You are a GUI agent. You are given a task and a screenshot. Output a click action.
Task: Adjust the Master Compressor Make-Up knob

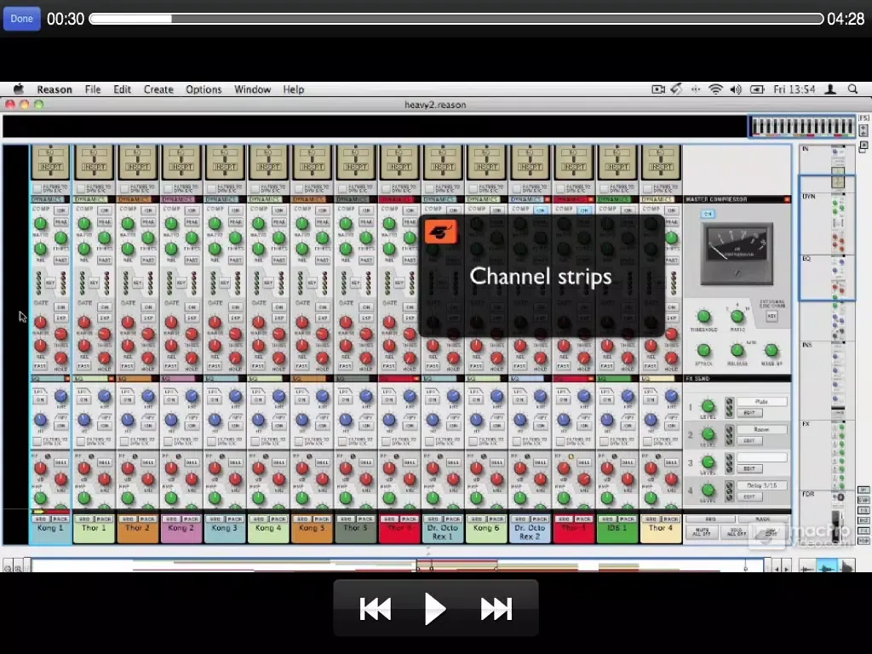click(x=772, y=350)
